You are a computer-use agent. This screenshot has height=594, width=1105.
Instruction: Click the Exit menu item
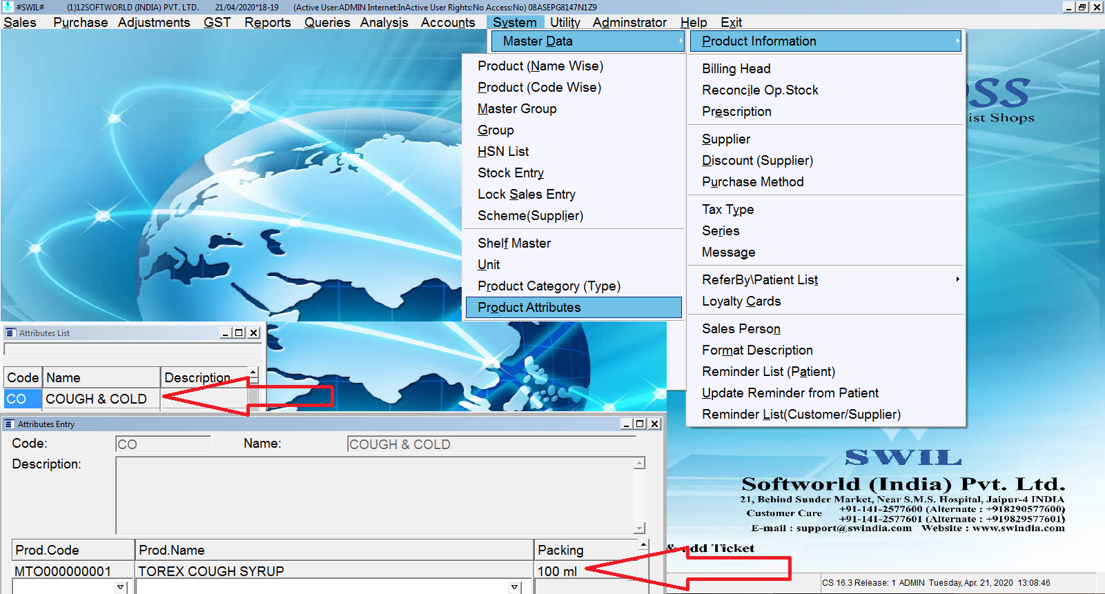(731, 22)
